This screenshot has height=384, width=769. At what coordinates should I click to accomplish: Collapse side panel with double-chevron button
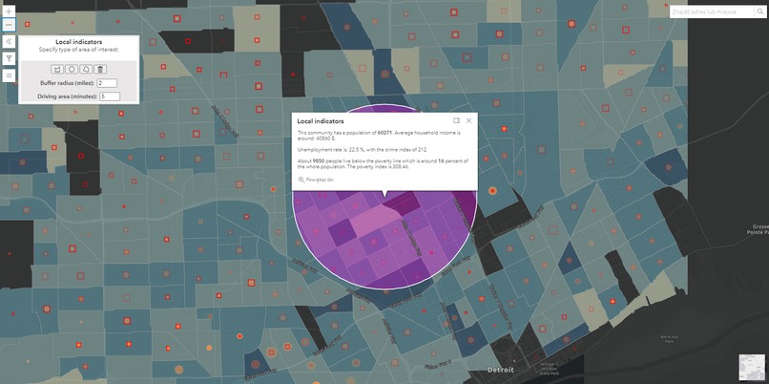[x=10, y=42]
